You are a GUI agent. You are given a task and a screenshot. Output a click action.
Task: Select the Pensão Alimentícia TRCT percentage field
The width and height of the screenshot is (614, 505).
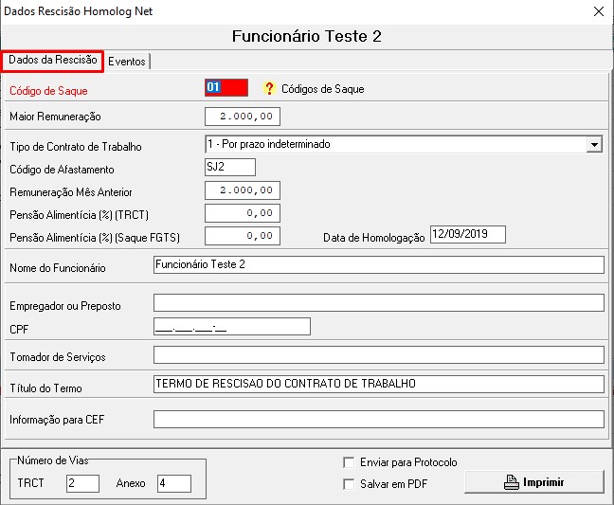[243, 213]
